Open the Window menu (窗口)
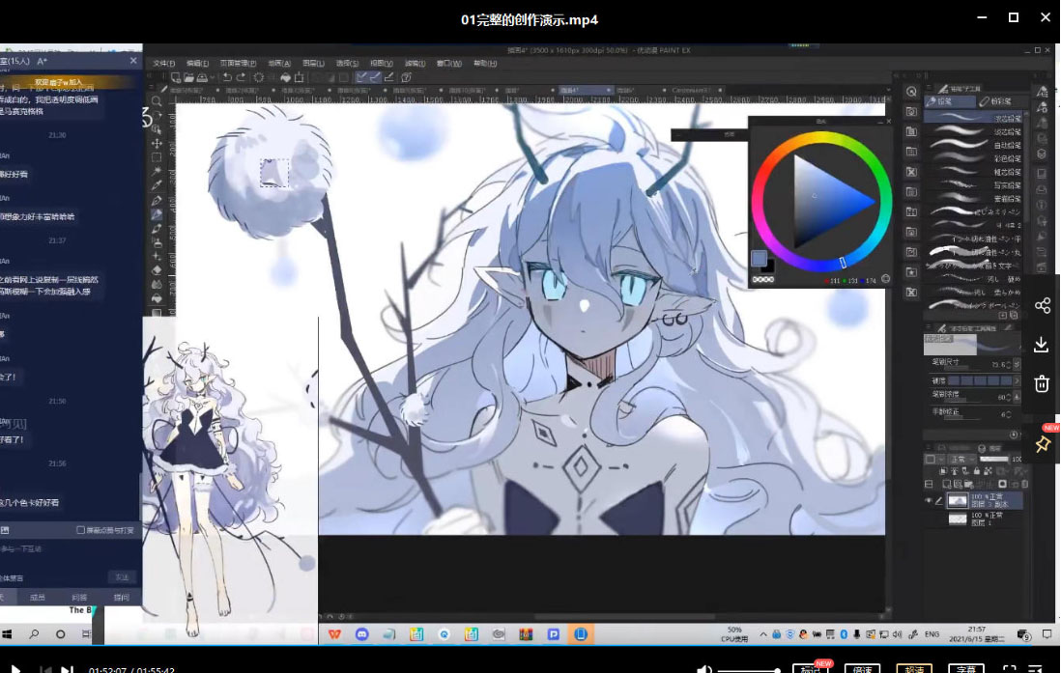Screen dimensions: 1061x673 pos(448,64)
